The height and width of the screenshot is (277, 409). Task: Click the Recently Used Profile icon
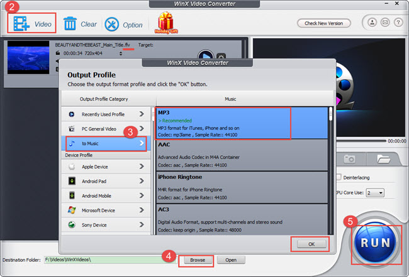(72, 114)
